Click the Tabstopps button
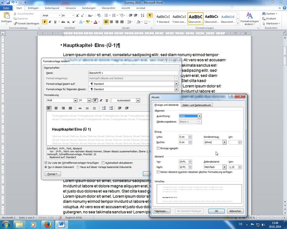The width and height of the screenshot is (287, 229). click(x=161, y=211)
